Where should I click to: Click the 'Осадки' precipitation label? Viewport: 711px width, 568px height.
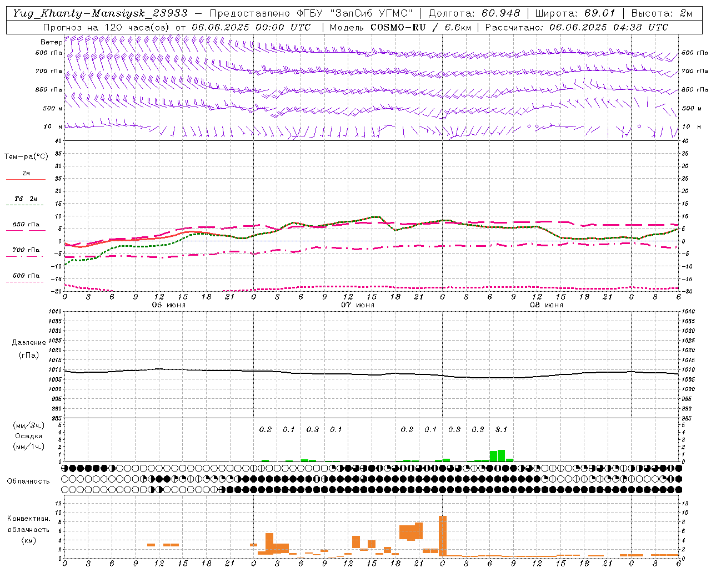tap(28, 436)
